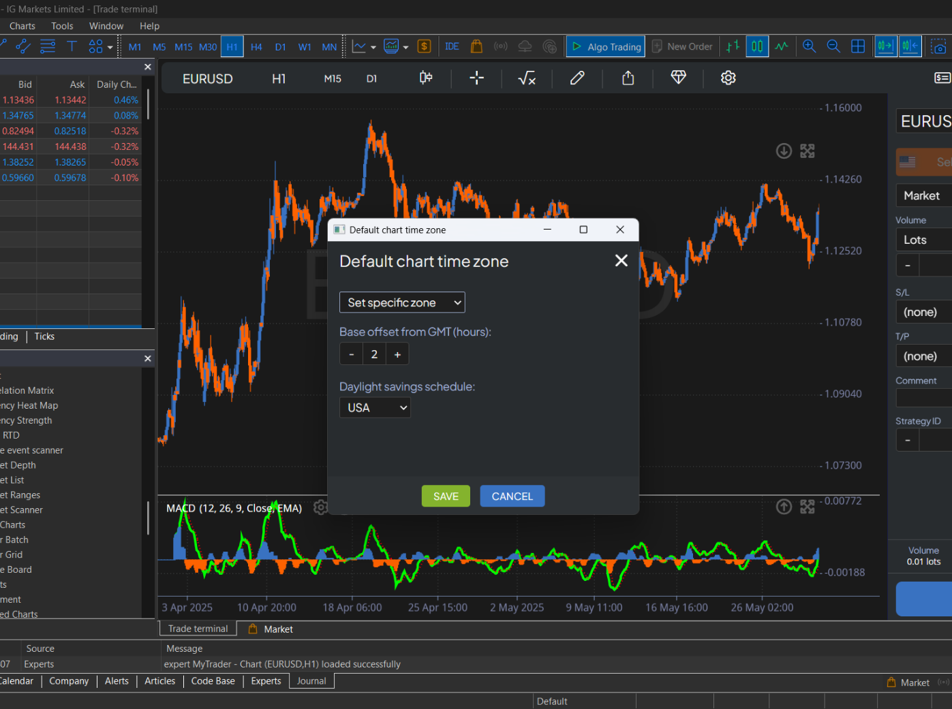Open the indicators formula icon
Screen dimensions: 952x709
click(527, 78)
